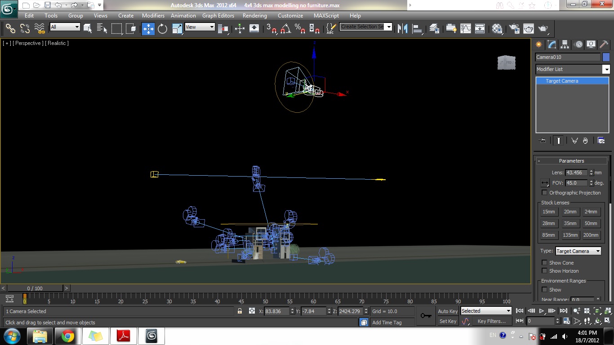Select the Move tool in toolbar

pos(148,29)
